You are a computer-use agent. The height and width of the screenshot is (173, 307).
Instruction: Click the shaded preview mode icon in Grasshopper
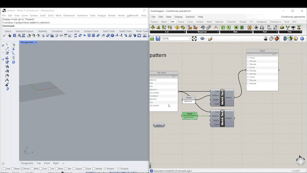click(290, 38)
